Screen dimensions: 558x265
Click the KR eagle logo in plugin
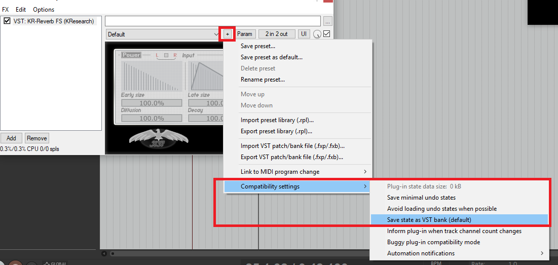158,138
